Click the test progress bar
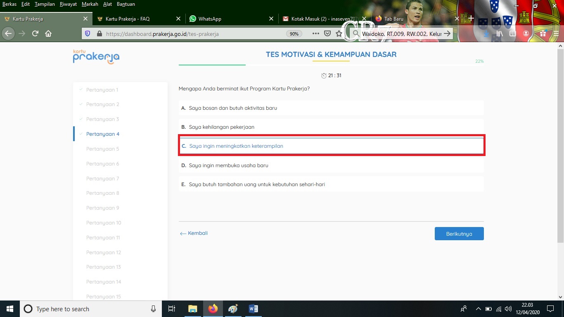 [x=331, y=65]
